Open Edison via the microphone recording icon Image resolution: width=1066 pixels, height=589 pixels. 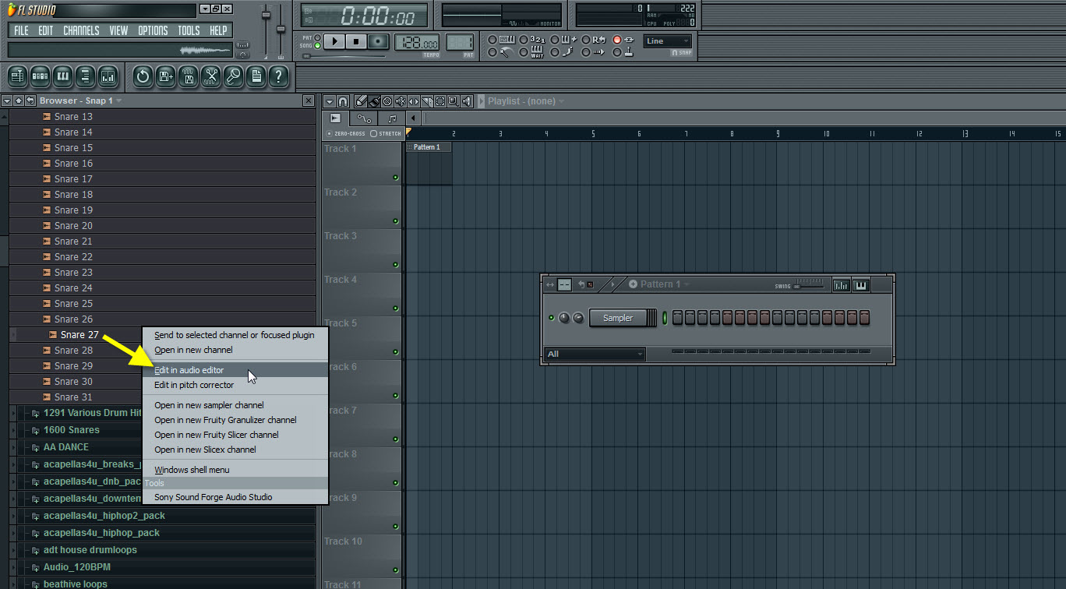click(x=233, y=76)
